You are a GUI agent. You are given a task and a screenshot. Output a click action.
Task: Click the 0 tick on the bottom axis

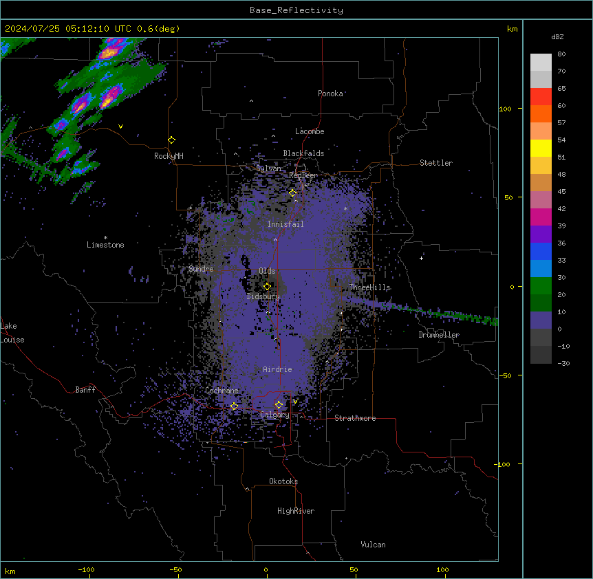click(x=266, y=569)
